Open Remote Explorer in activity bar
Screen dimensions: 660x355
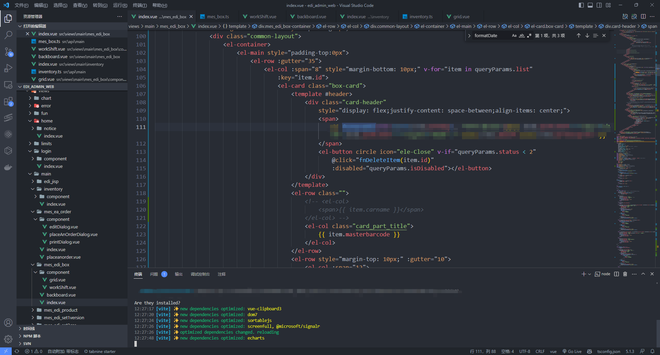pyautogui.click(x=8, y=85)
